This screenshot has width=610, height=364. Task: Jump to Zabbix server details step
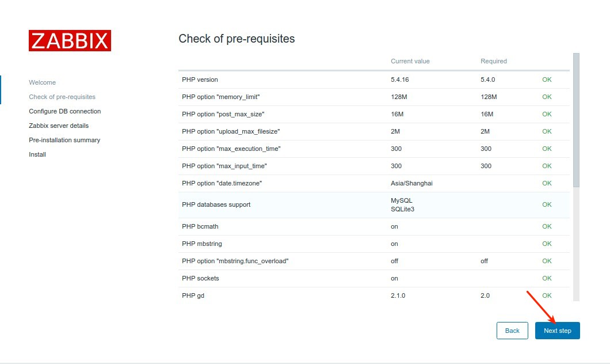coord(59,126)
